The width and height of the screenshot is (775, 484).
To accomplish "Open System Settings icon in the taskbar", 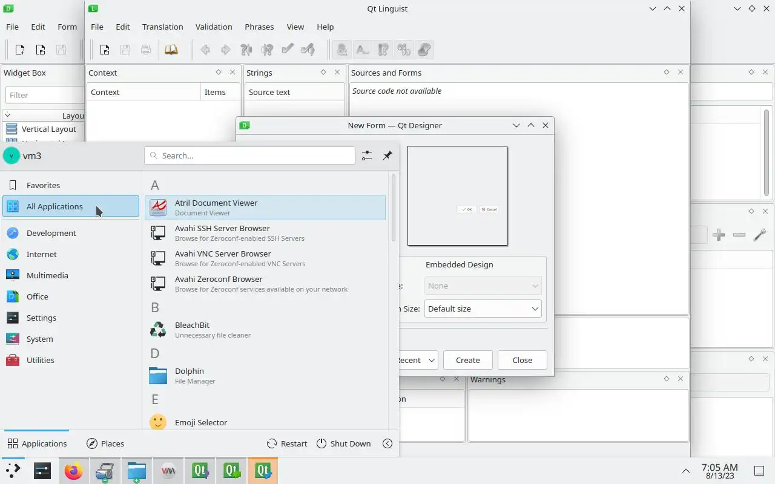I will click(x=42, y=471).
